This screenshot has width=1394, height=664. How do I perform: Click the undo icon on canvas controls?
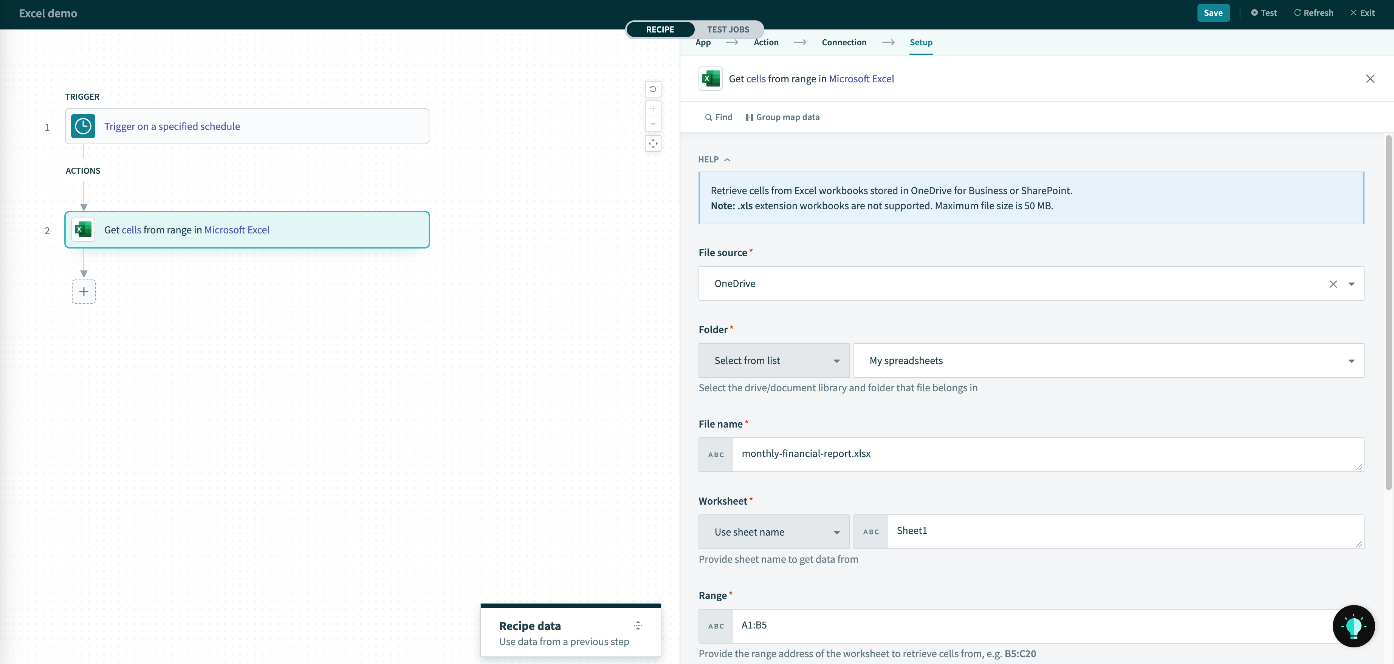(x=653, y=89)
